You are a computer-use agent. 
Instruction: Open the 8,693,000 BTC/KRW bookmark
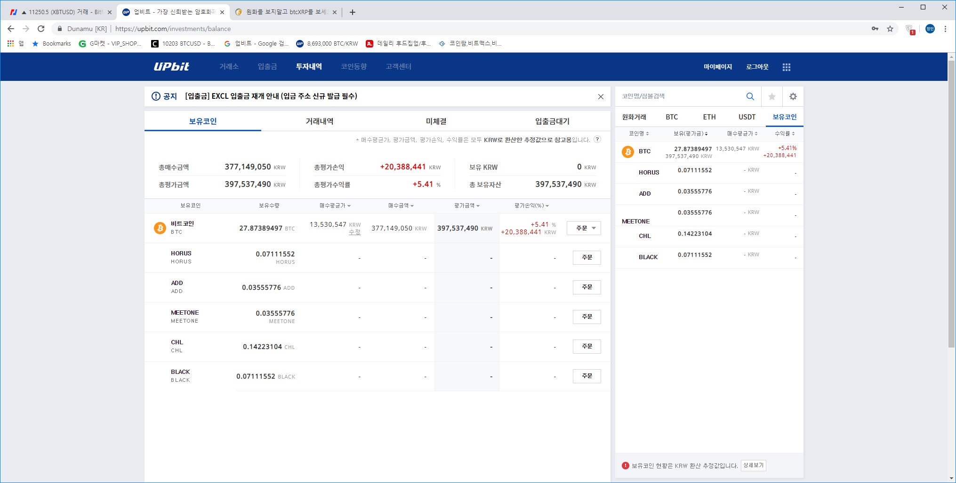tap(327, 43)
